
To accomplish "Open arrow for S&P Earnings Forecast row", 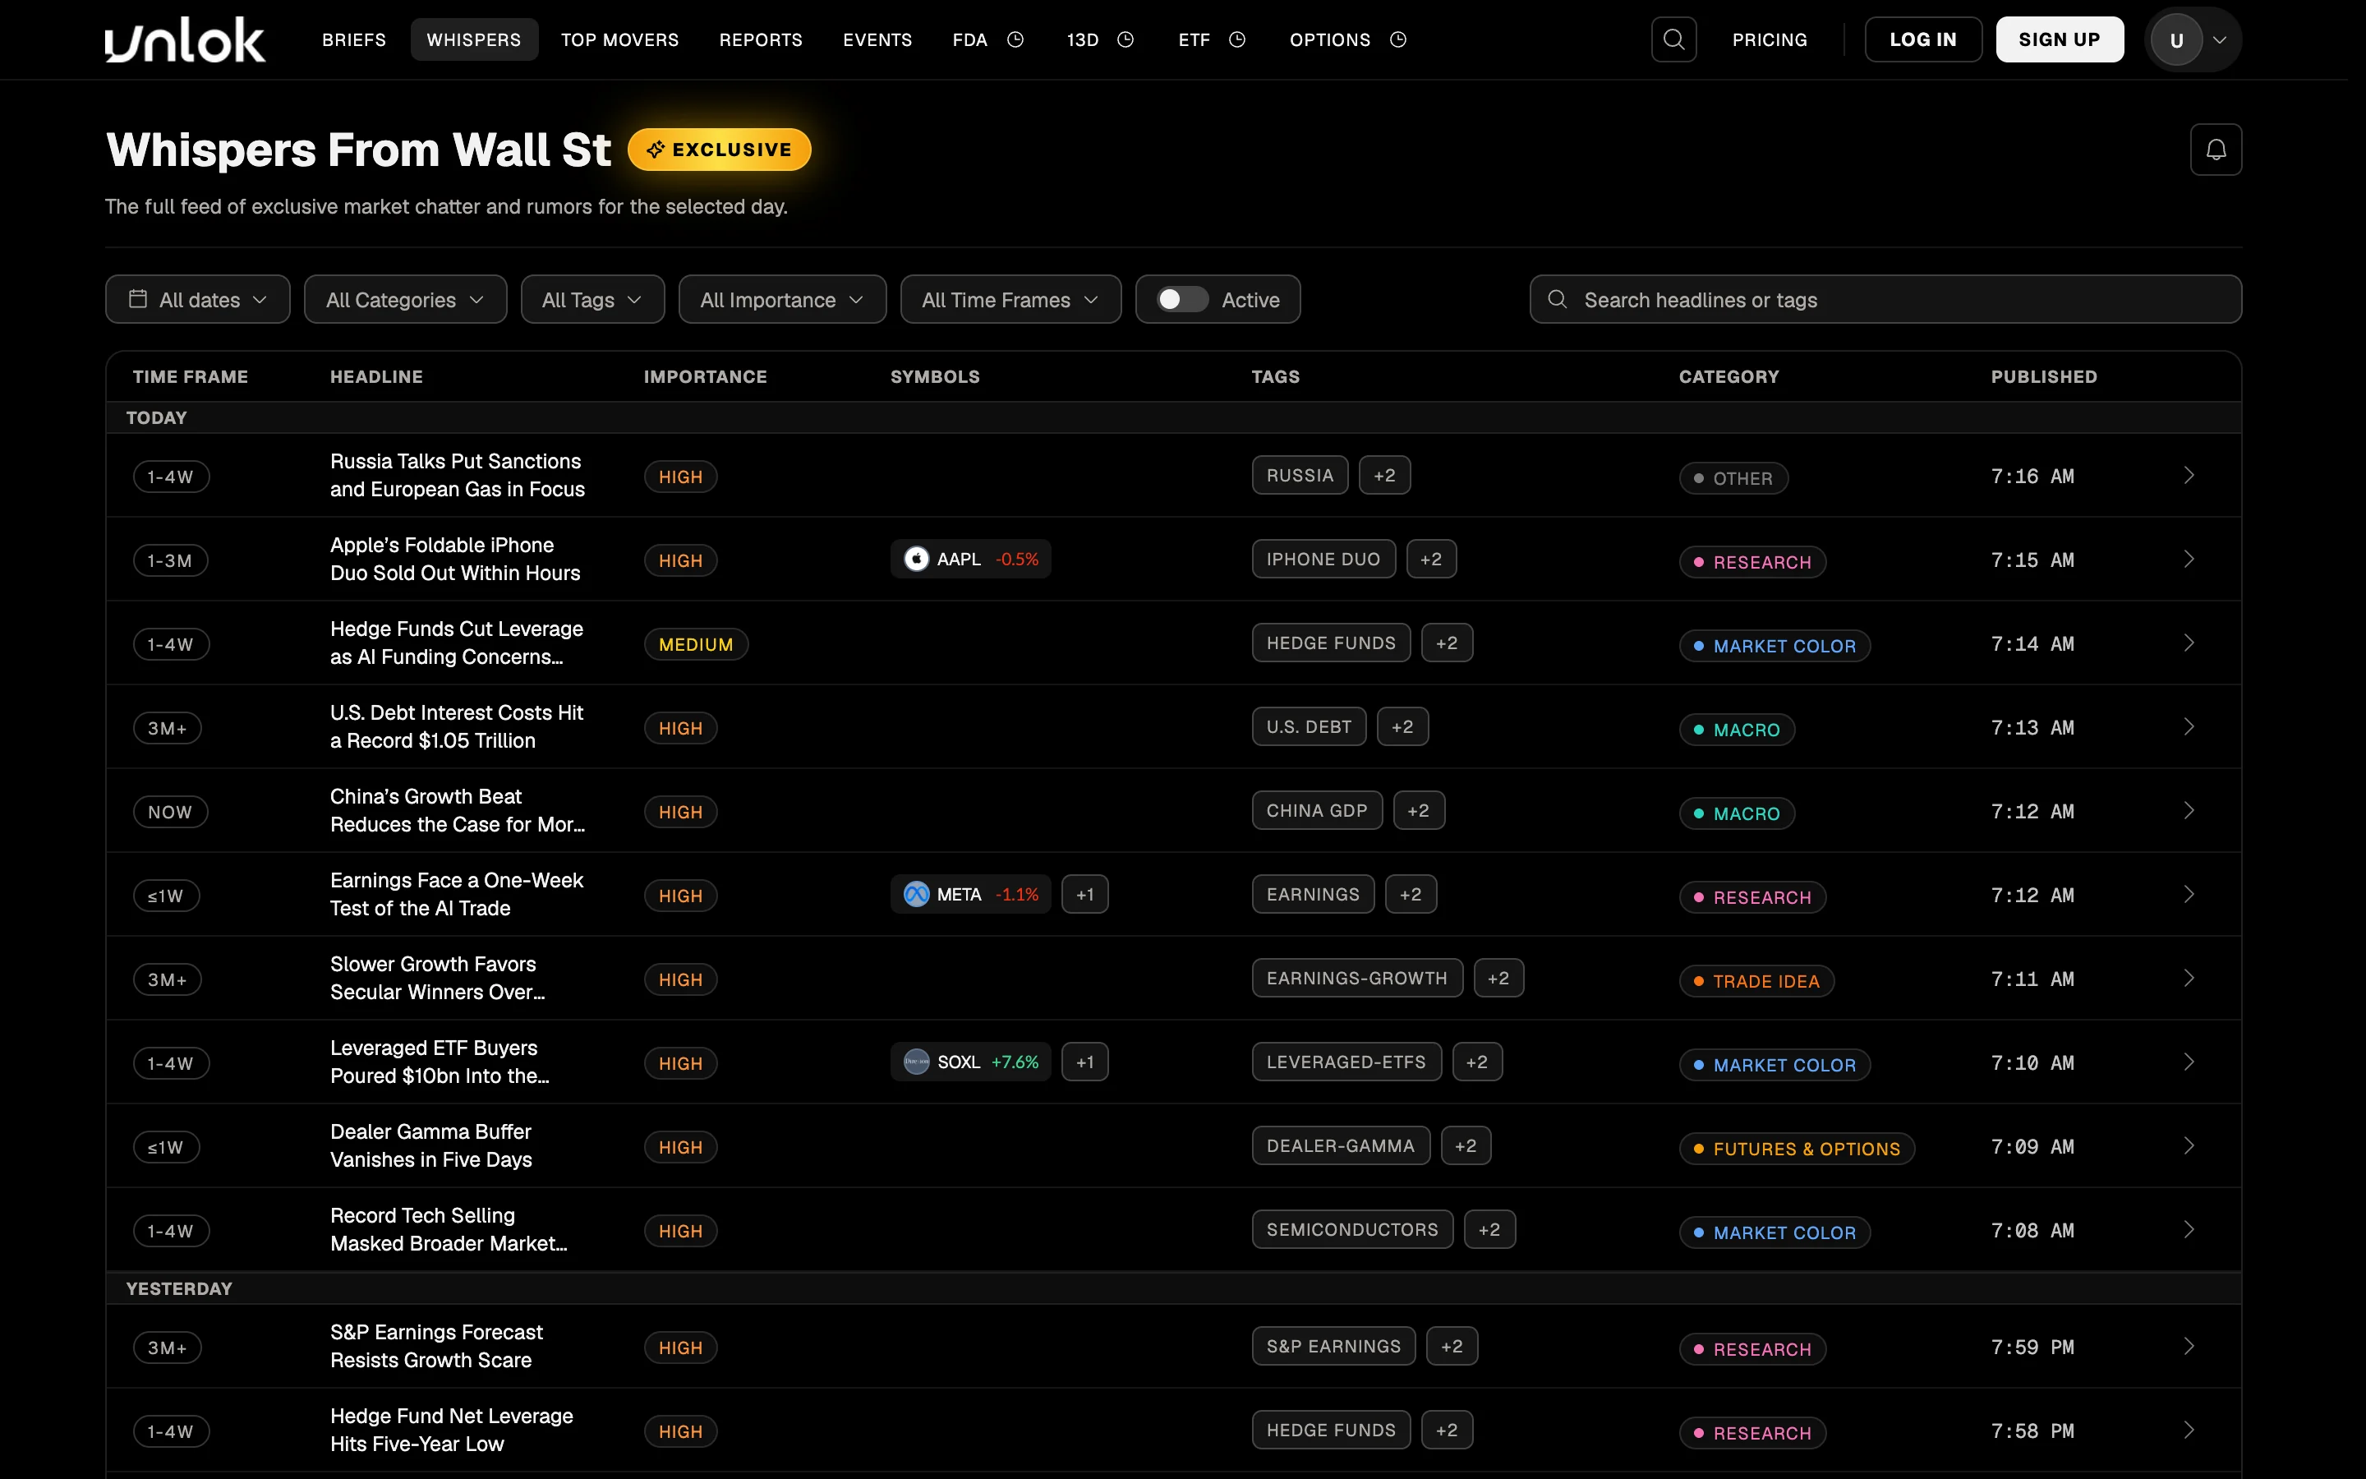I will coord(2188,1347).
